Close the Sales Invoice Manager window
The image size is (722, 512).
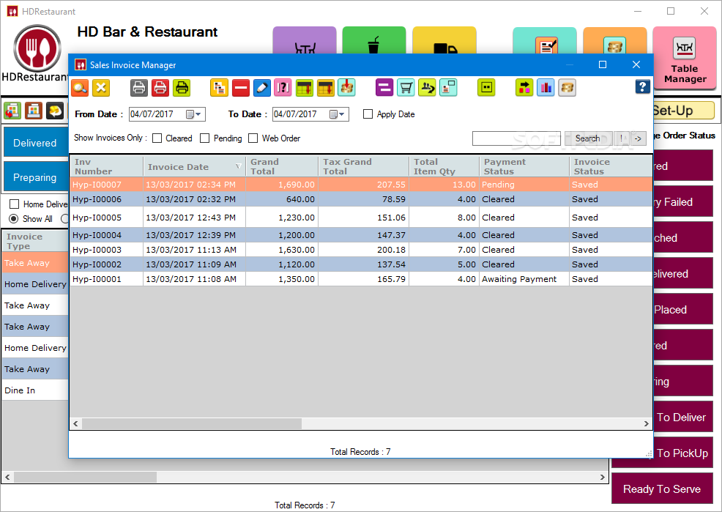636,64
